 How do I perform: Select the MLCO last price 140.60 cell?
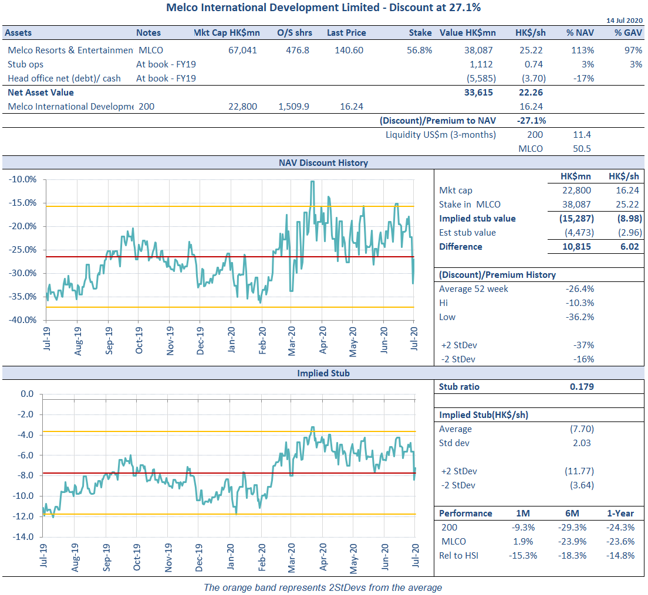[349, 50]
